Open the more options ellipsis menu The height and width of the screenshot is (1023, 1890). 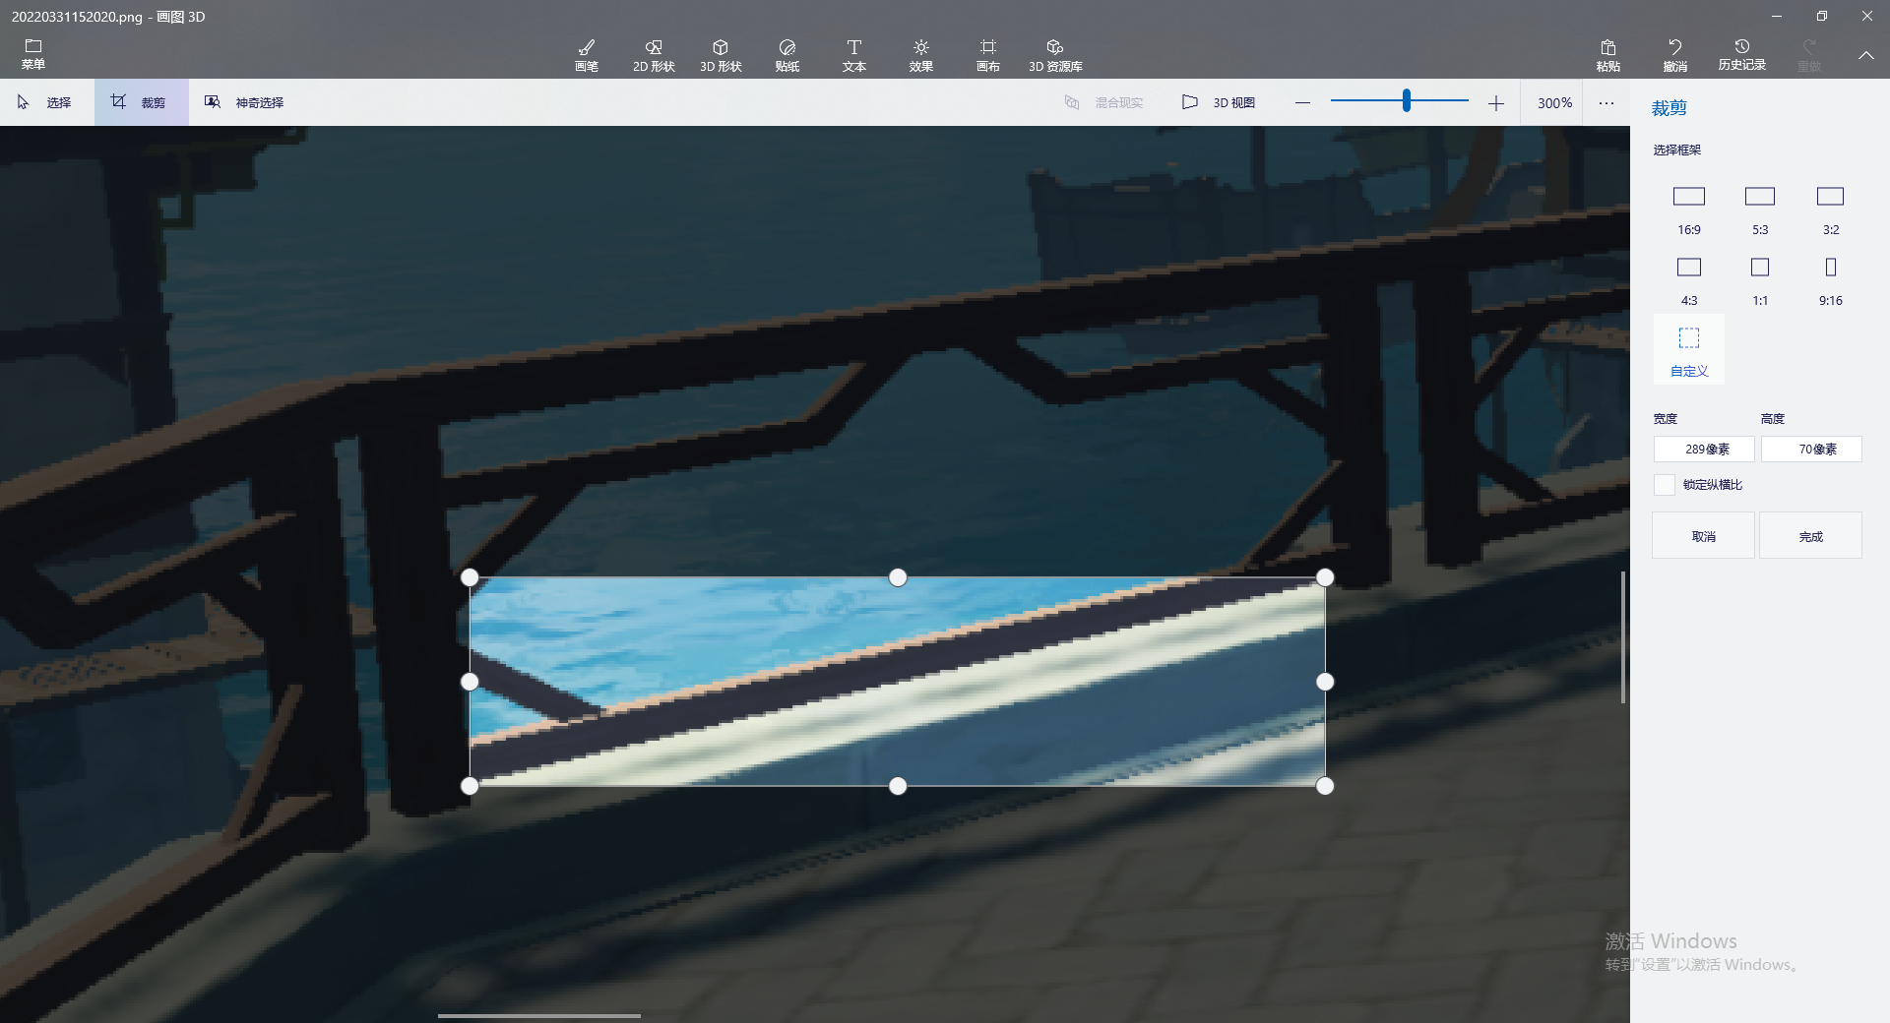point(1606,102)
